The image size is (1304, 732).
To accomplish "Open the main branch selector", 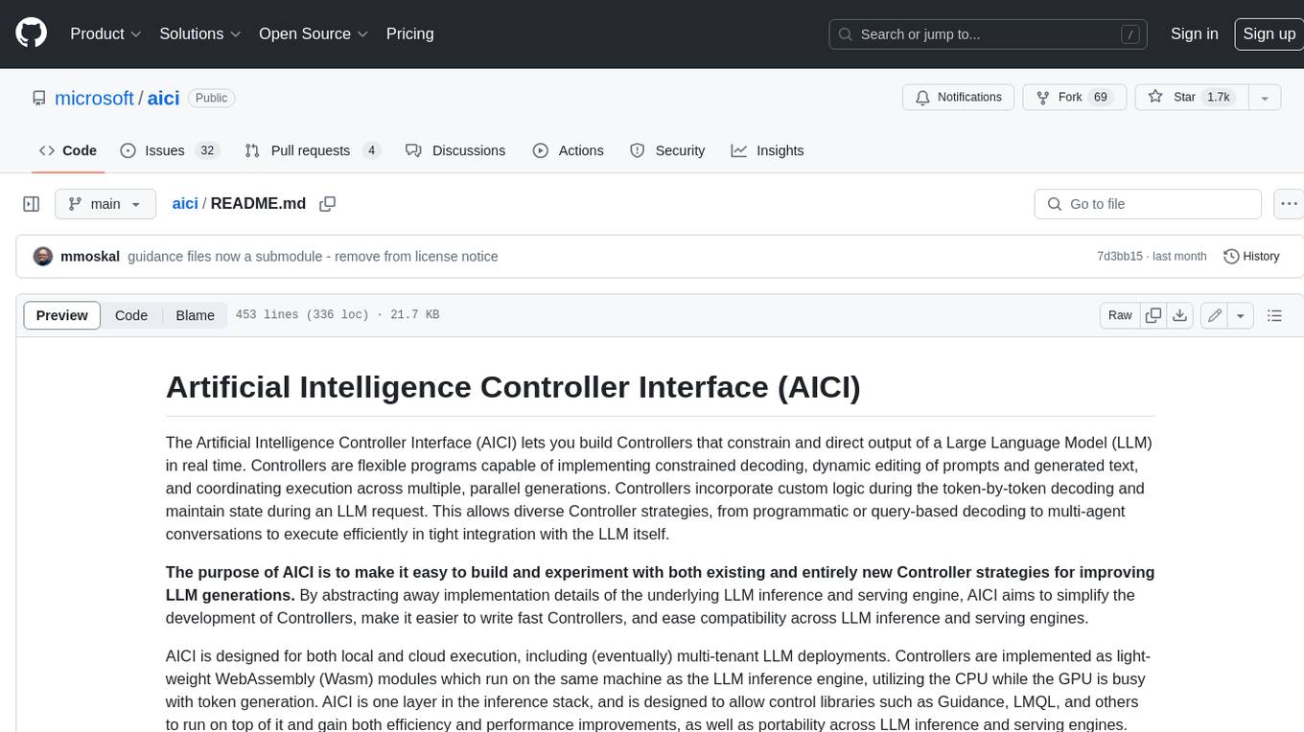I will pos(105,204).
